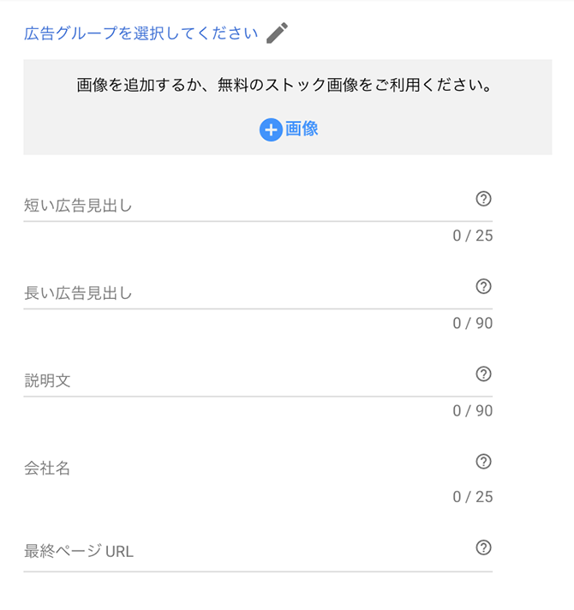Click the gray image upload area
574x610 pixels.
(x=288, y=107)
